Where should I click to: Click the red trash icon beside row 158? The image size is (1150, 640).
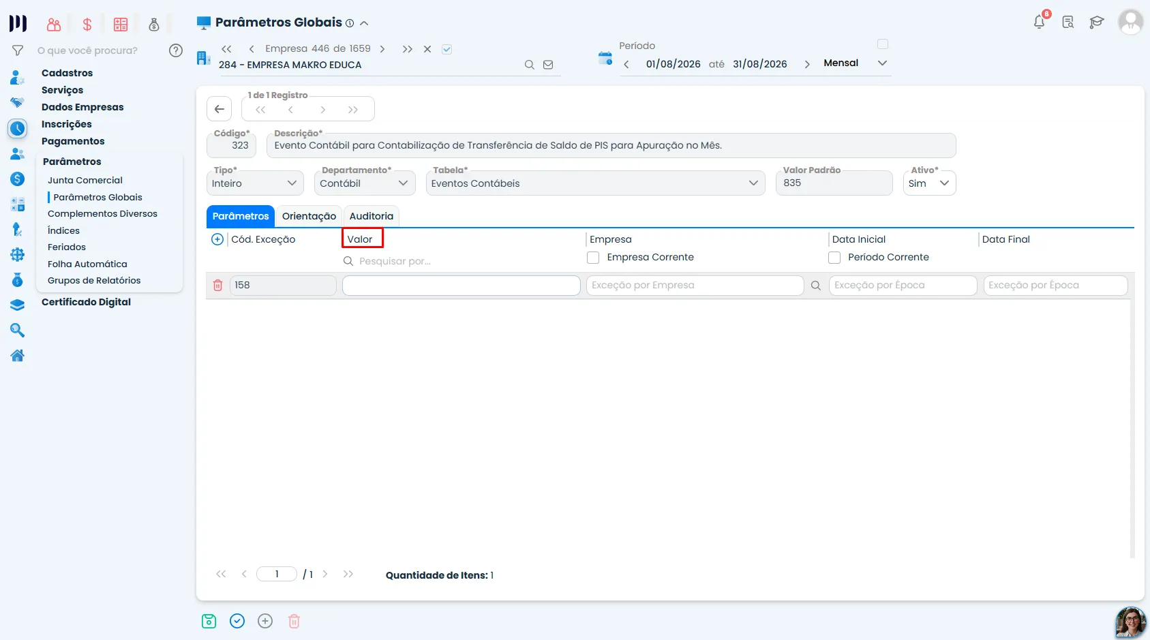[218, 286]
